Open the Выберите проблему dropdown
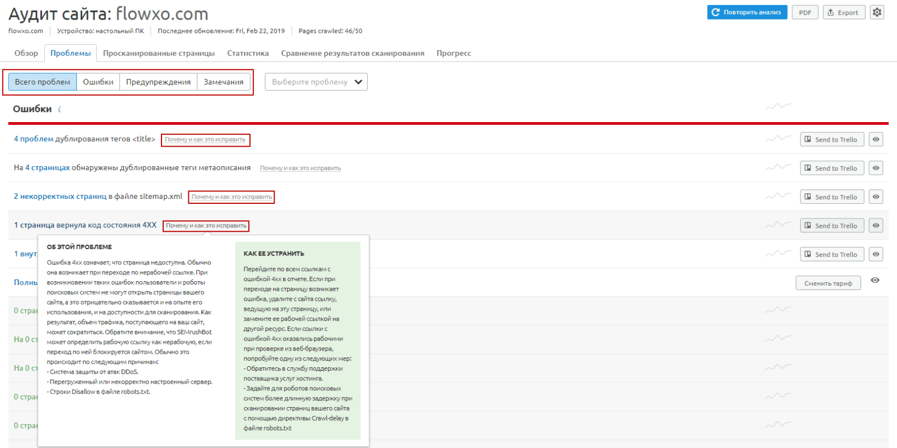This screenshot has height=448, width=897. pos(316,82)
